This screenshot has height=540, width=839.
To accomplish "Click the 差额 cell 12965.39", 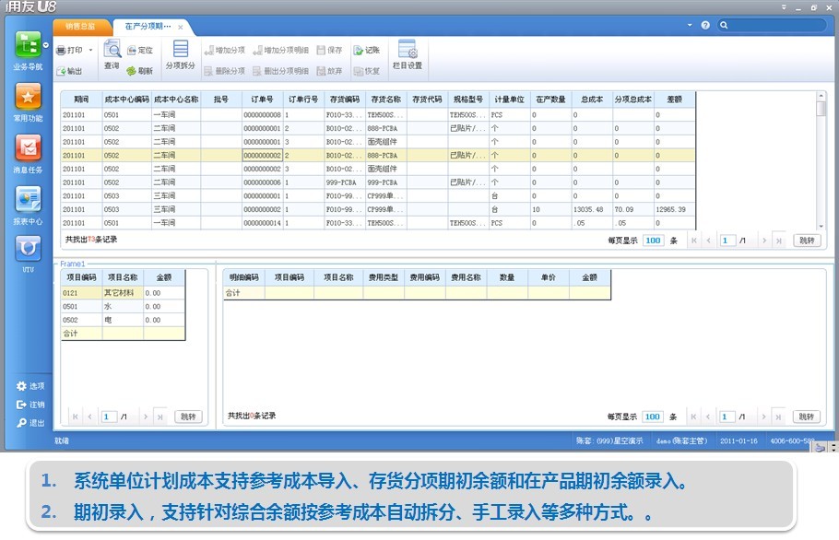I will point(674,209).
